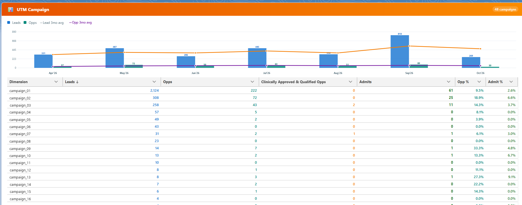Select the campaign_02 row name
The image size is (522, 205).
point(20,98)
